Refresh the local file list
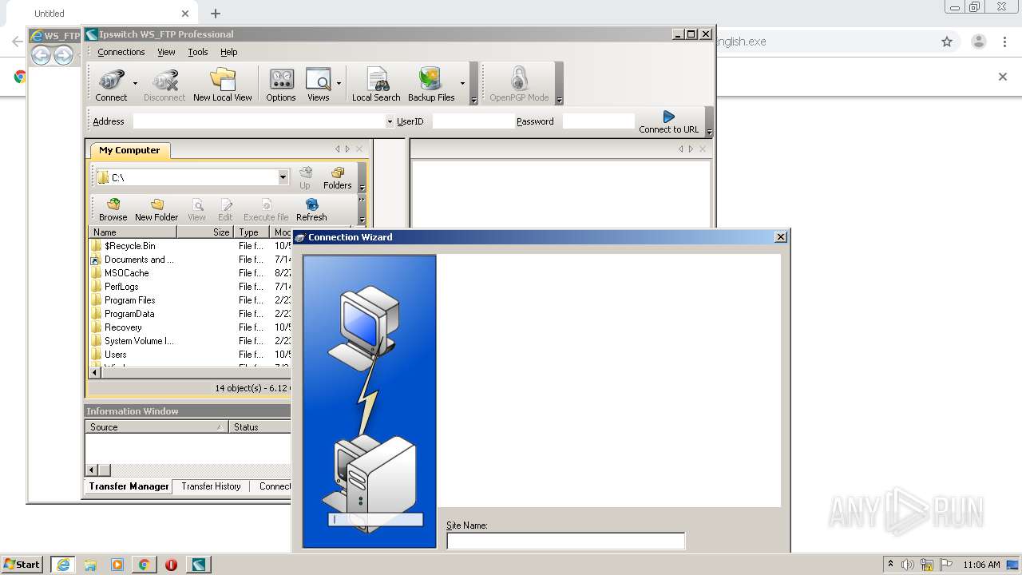The height and width of the screenshot is (575, 1022). 311,210
